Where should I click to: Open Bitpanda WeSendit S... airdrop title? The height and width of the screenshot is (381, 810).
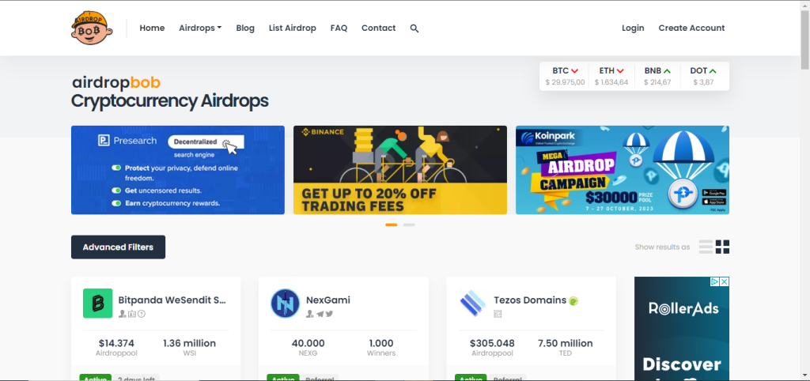172,300
